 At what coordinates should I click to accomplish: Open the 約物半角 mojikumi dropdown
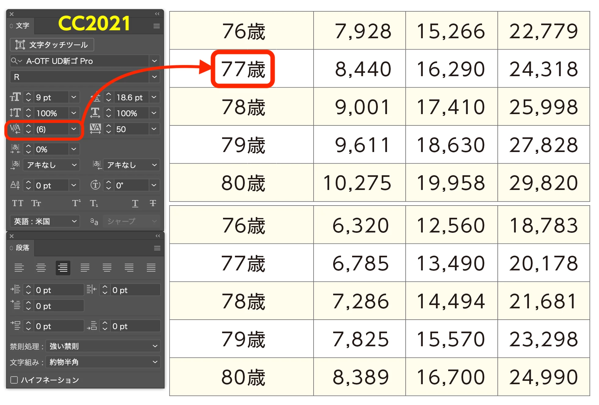(x=103, y=362)
